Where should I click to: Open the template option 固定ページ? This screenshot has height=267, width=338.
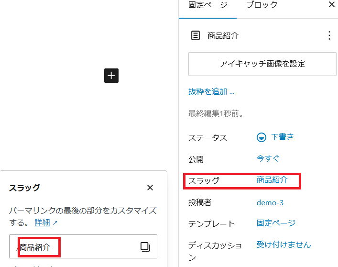(x=276, y=223)
